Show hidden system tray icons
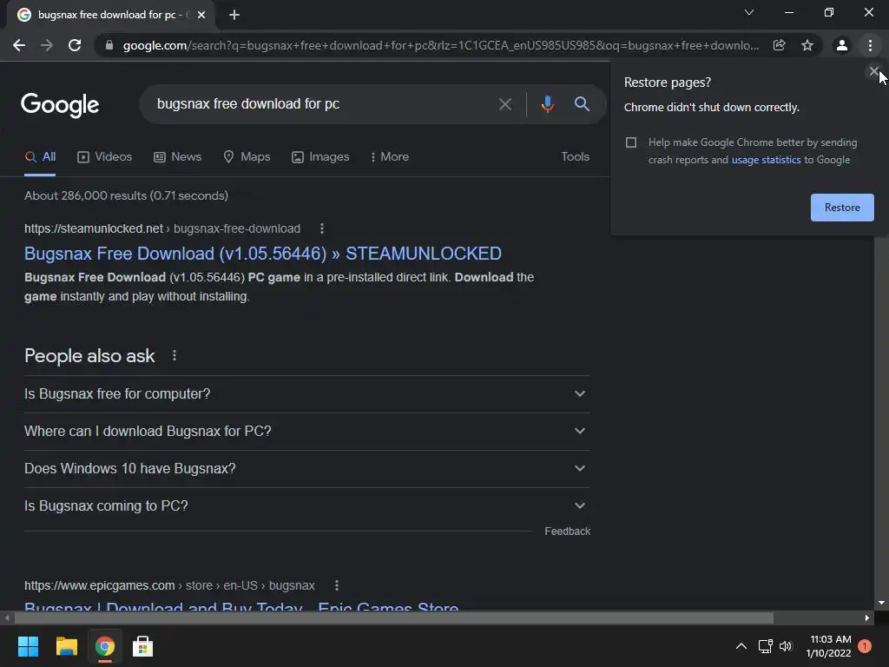The image size is (889, 667). 741,646
